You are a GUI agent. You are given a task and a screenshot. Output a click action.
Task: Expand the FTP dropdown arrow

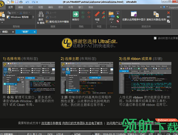click(x=111, y=22)
